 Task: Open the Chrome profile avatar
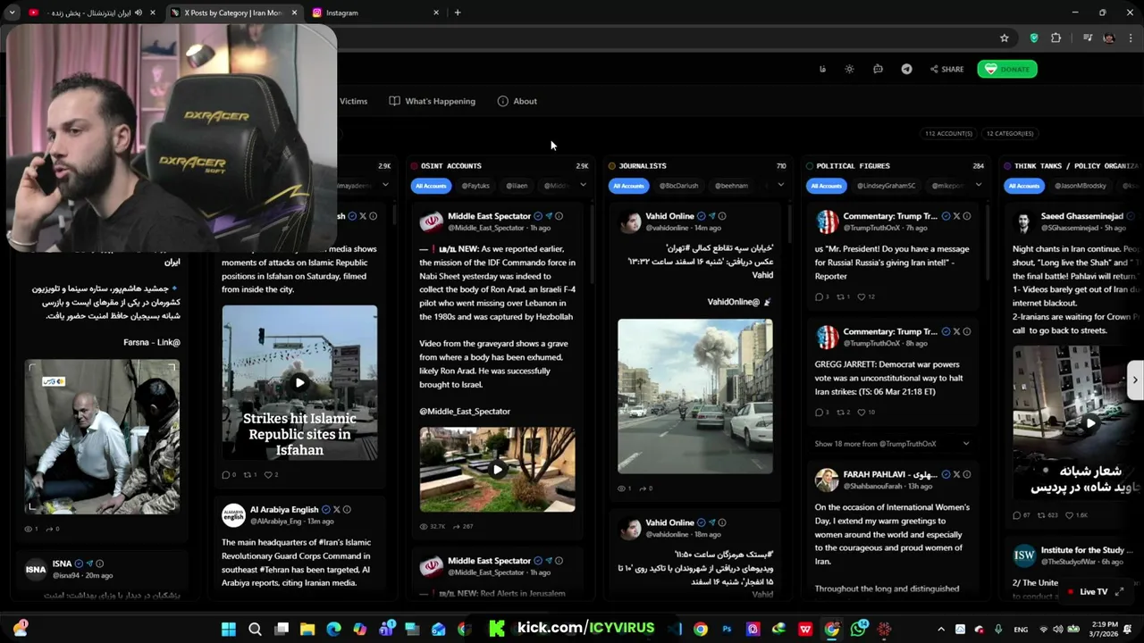[x=1109, y=38]
